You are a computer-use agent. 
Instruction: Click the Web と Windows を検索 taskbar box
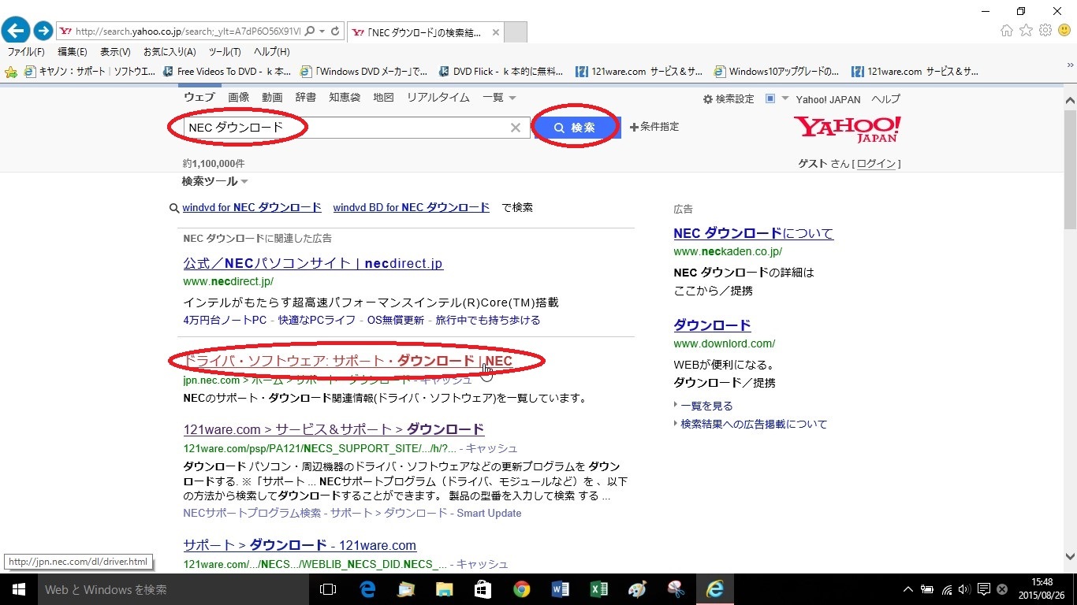coord(173,589)
